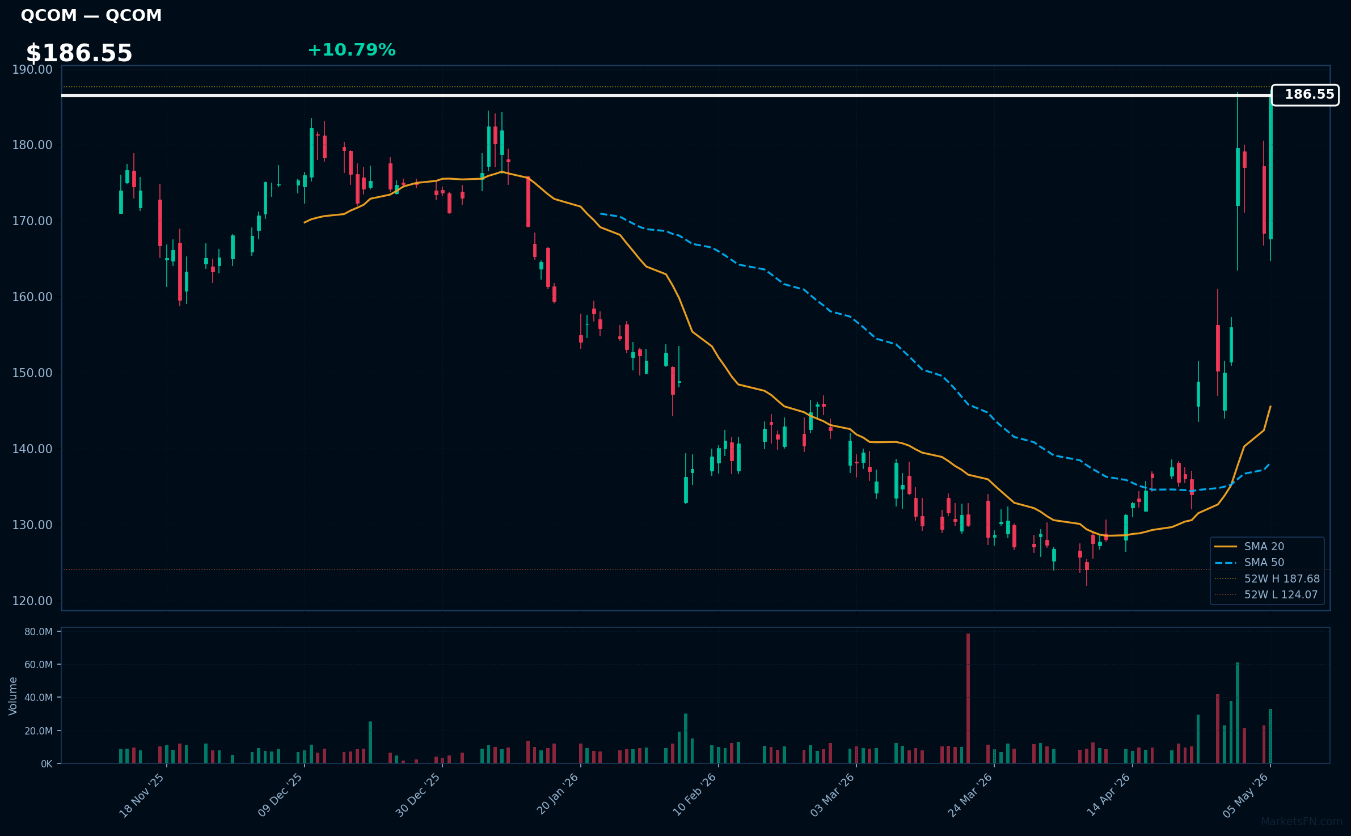Click the 05 May '26 date label
The width and height of the screenshot is (1351, 836).
(x=1246, y=795)
